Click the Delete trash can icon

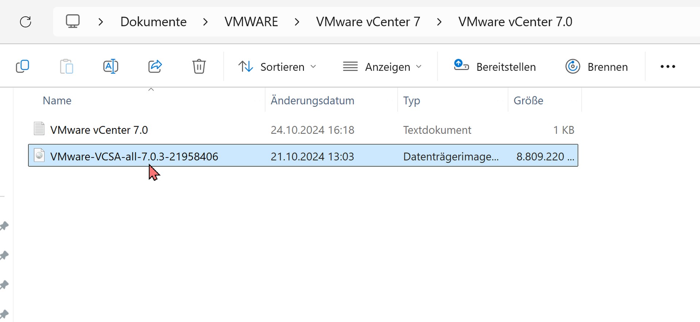199,66
